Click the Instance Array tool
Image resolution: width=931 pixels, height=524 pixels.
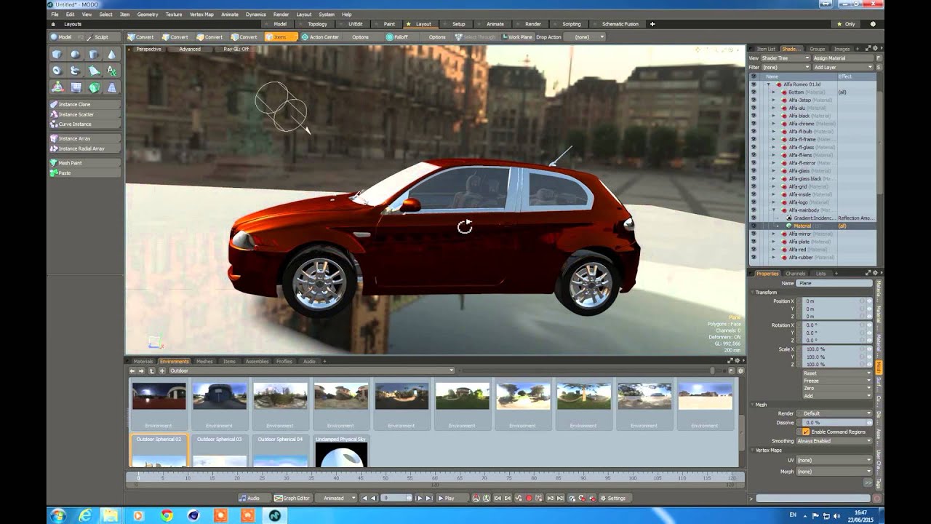(84, 138)
